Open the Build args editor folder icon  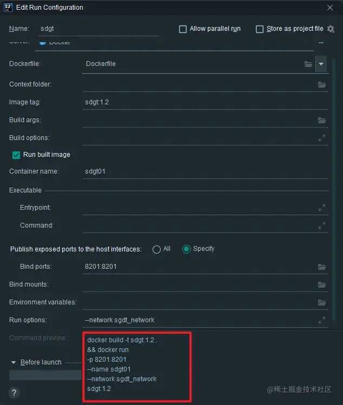click(x=322, y=120)
